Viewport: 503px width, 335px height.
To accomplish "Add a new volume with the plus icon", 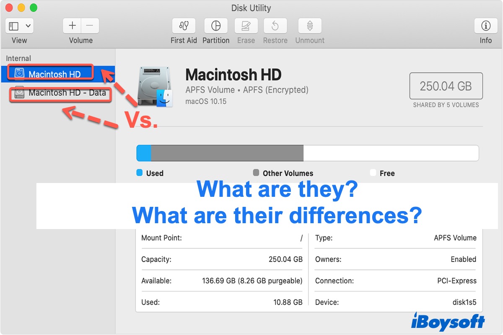I will [72, 26].
